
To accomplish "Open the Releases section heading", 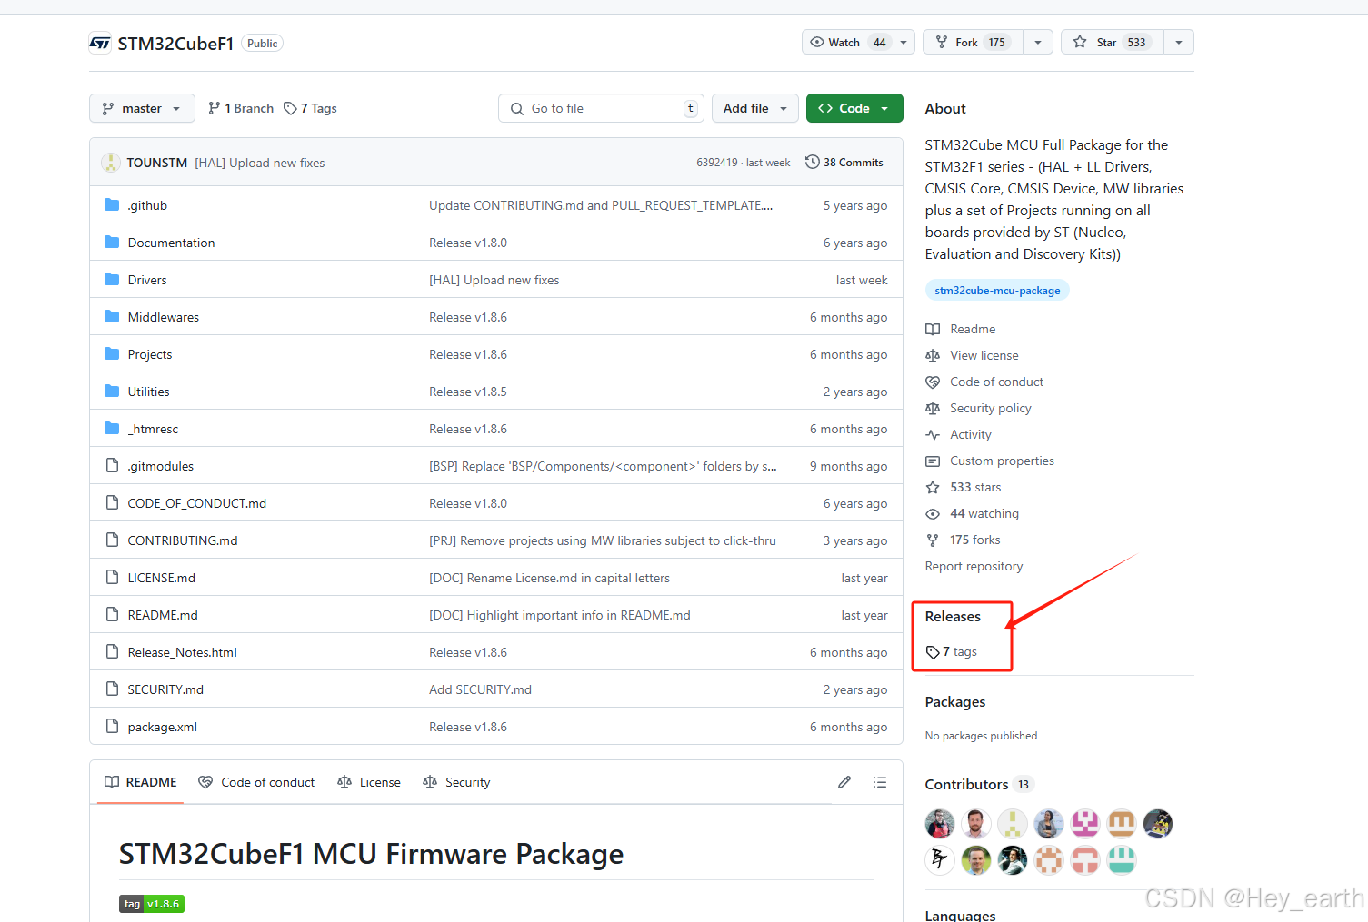I will tap(953, 616).
